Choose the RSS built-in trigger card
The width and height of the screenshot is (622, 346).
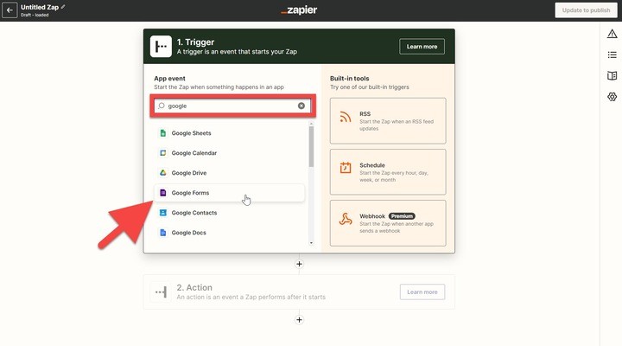click(388, 121)
